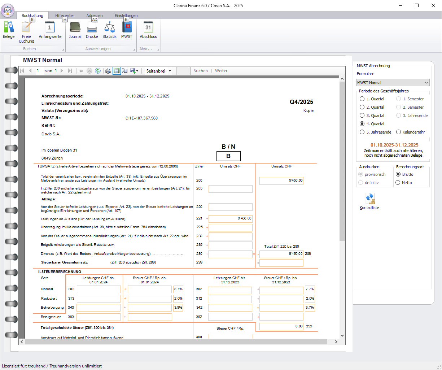
Task: Click Suchen in report toolbar
Action: point(201,71)
